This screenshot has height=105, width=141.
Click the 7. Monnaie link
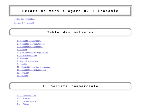(22, 58)
